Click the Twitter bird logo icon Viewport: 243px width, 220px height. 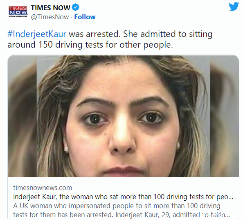[234, 7]
